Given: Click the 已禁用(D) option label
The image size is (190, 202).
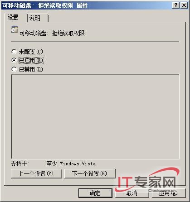Looking at the screenshot, I should [31, 69].
